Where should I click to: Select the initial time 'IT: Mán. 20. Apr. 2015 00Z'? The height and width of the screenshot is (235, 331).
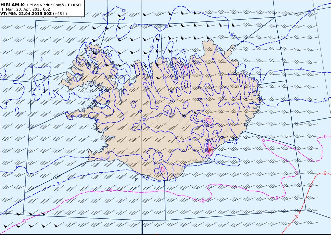click(25, 9)
